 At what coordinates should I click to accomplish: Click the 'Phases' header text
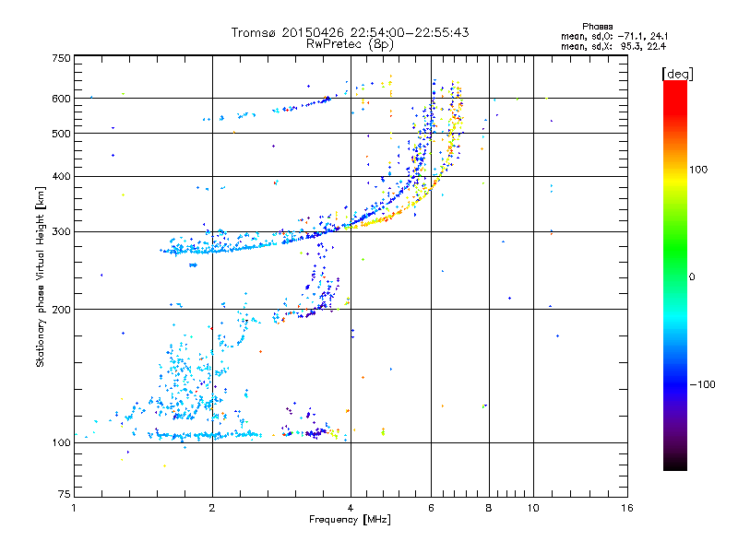597,27
